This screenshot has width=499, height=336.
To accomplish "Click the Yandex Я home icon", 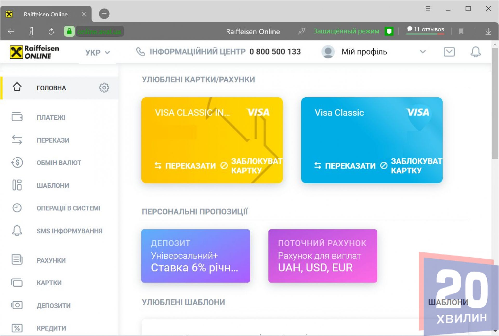I will click(x=31, y=31).
